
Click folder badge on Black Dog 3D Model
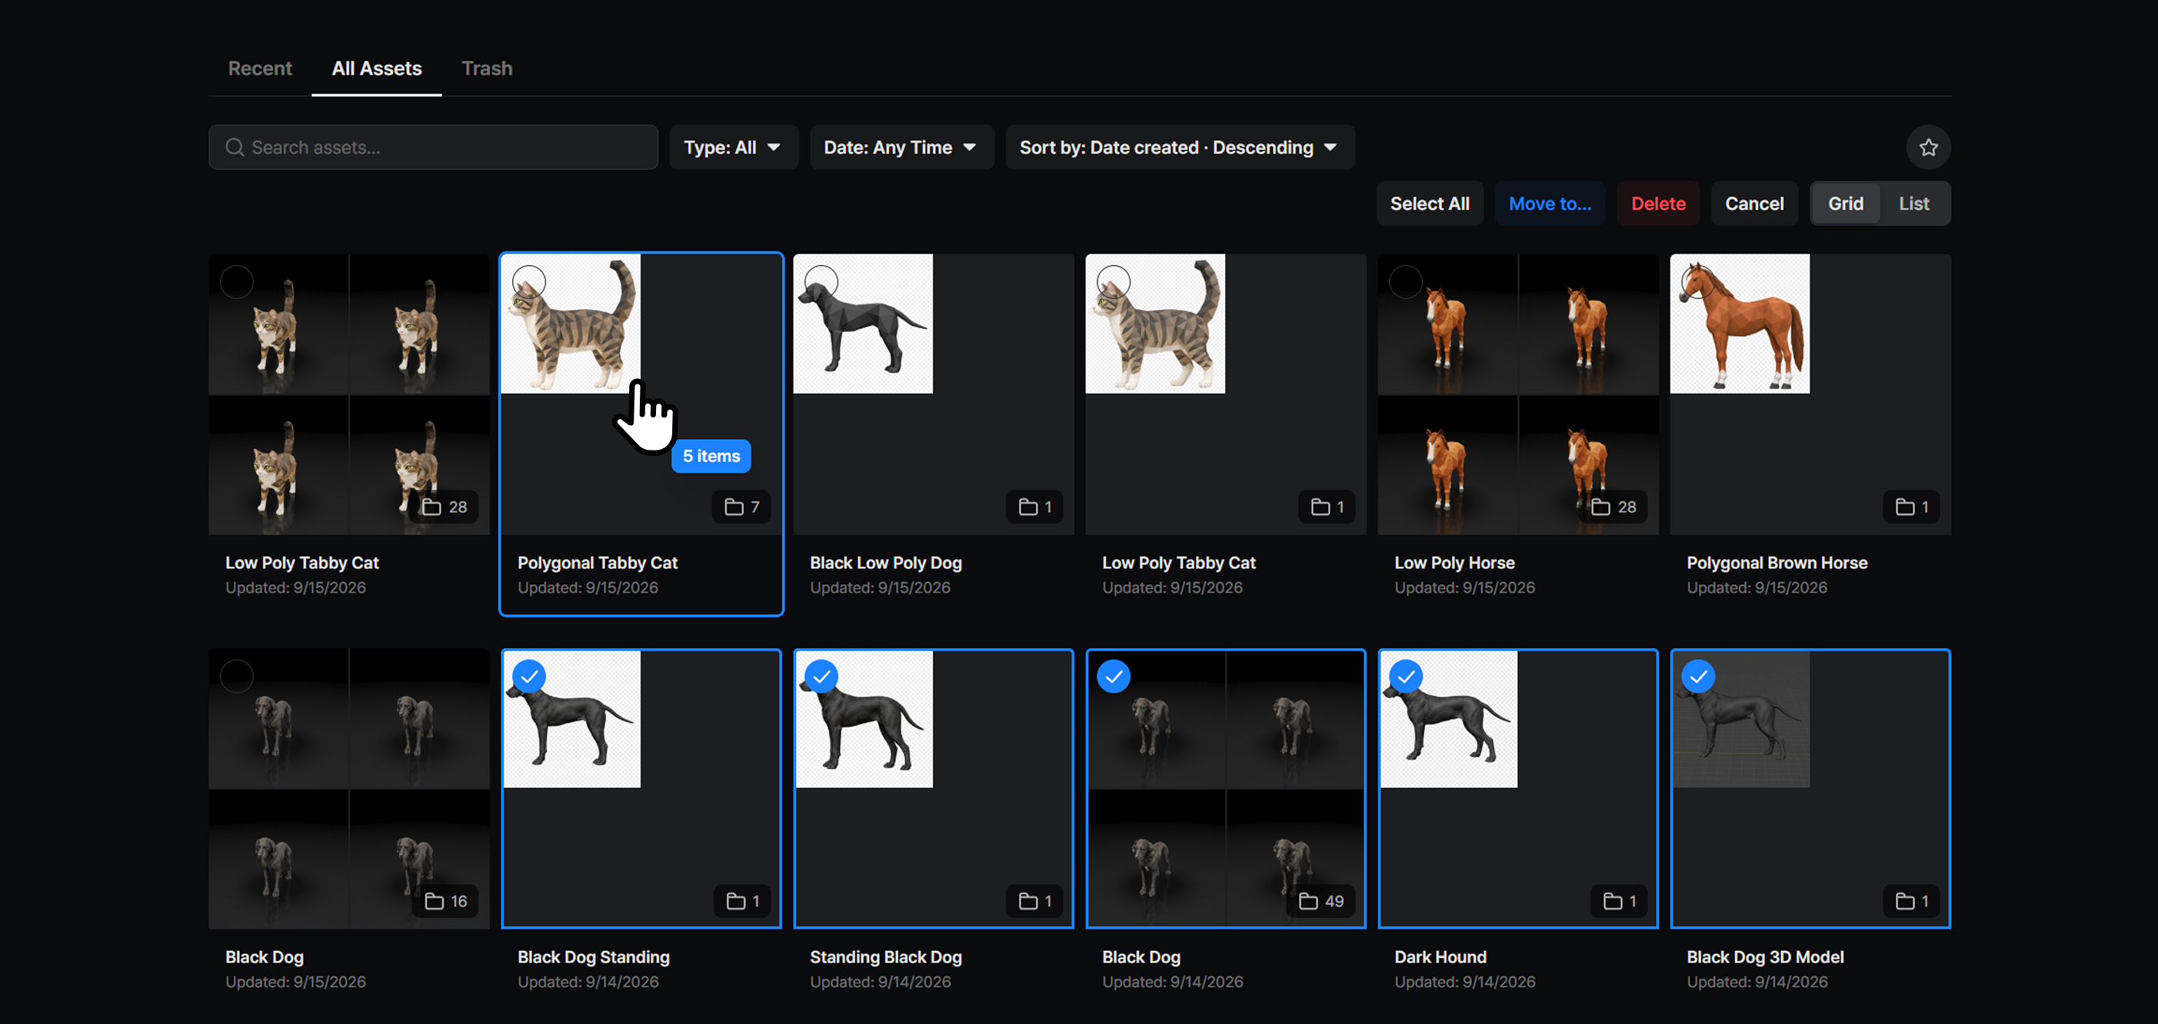pyautogui.click(x=1912, y=901)
